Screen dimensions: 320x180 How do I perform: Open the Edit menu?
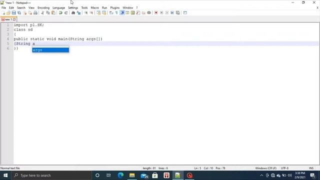pos(11,8)
